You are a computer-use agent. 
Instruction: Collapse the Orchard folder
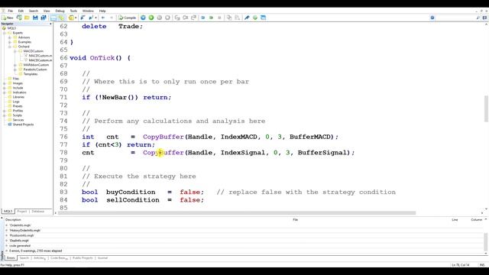[x=10, y=47]
